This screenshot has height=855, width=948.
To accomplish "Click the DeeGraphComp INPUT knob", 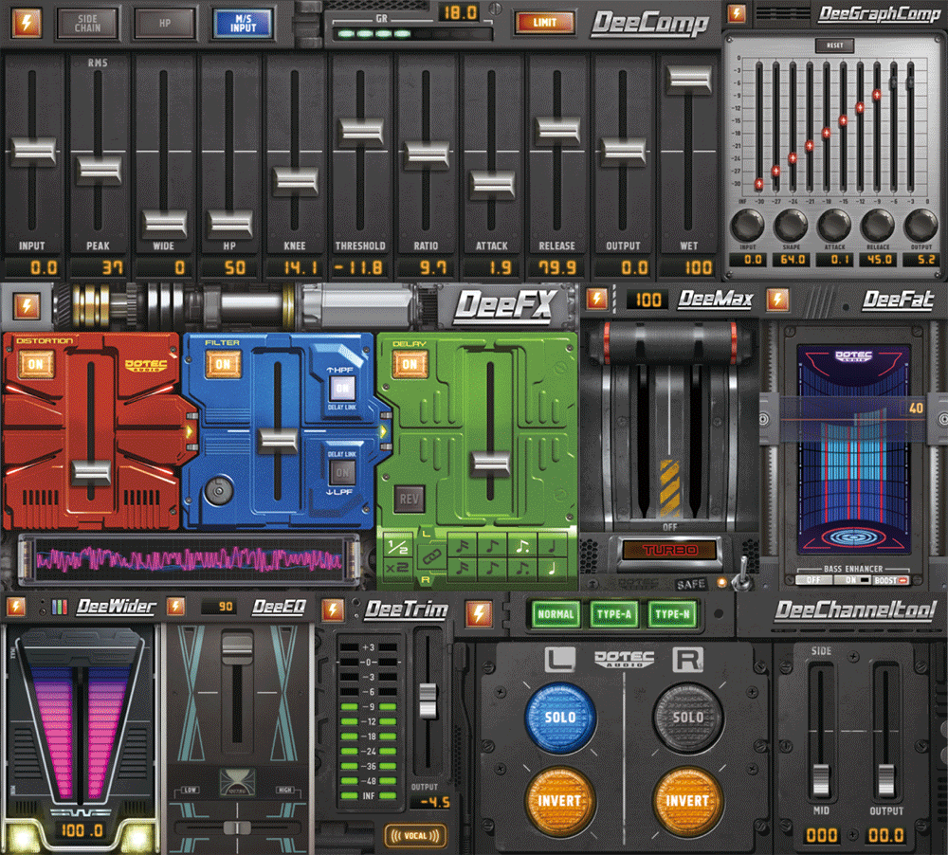I will pyautogui.click(x=747, y=225).
